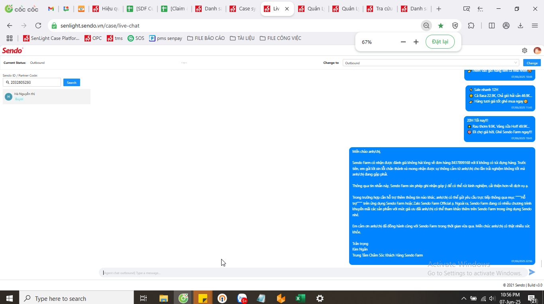Toggle the split view sidebar icon

click(x=492, y=26)
